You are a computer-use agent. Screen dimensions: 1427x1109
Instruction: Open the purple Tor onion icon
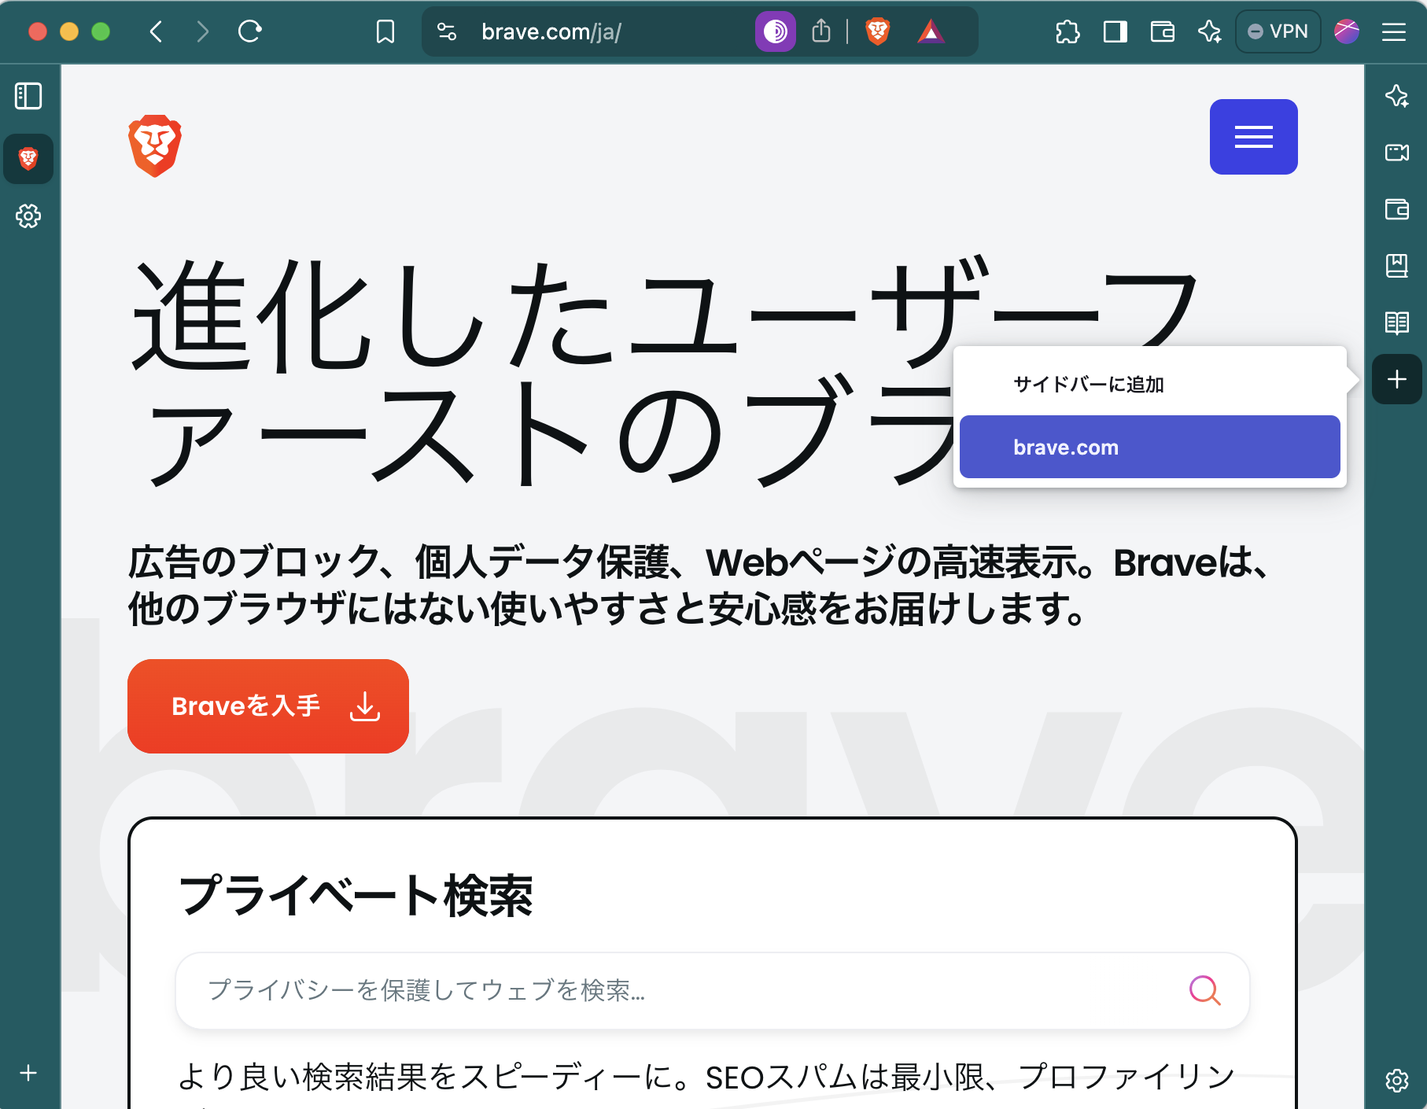pos(776,31)
